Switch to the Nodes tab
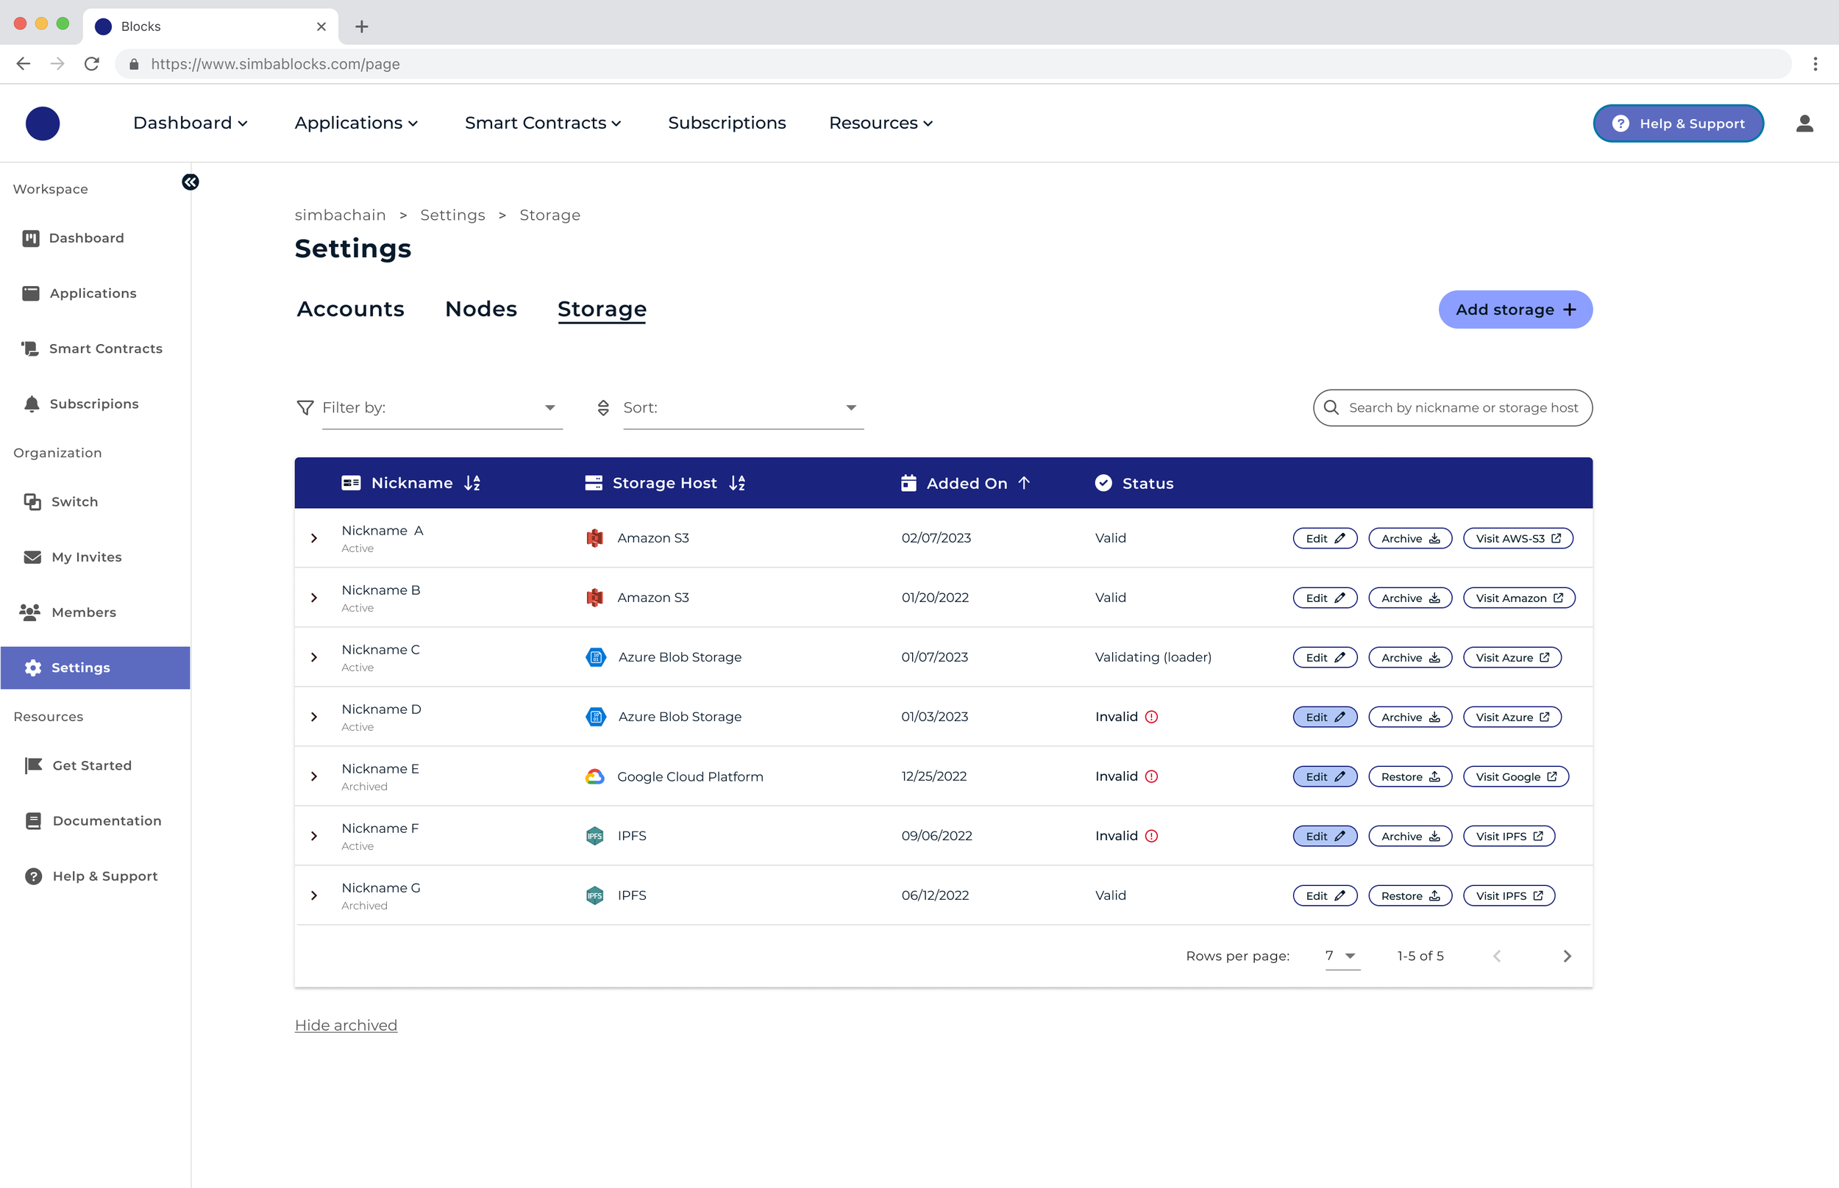The width and height of the screenshot is (1839, 1188). coord(481,309)
